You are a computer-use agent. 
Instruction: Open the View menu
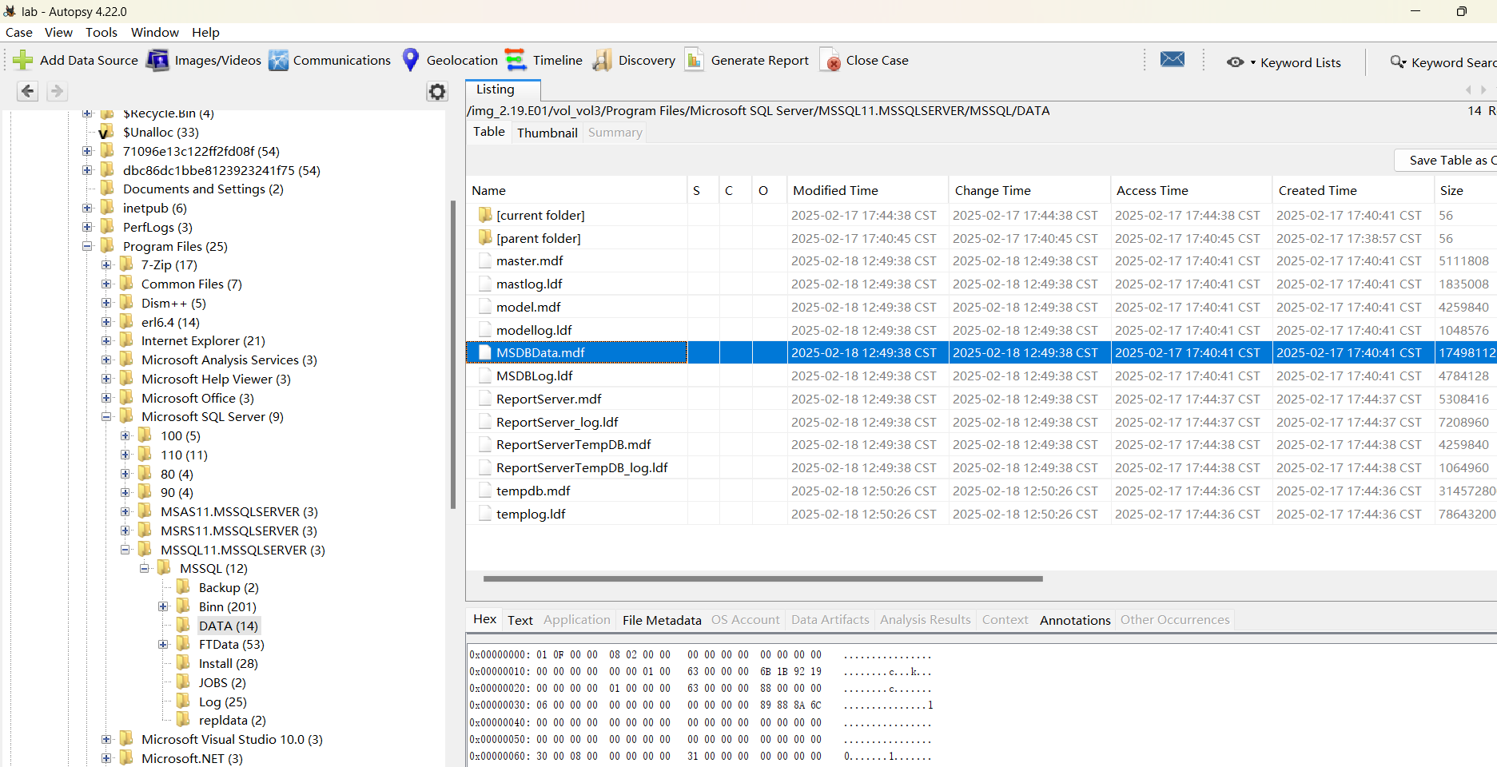pos(58,32)
